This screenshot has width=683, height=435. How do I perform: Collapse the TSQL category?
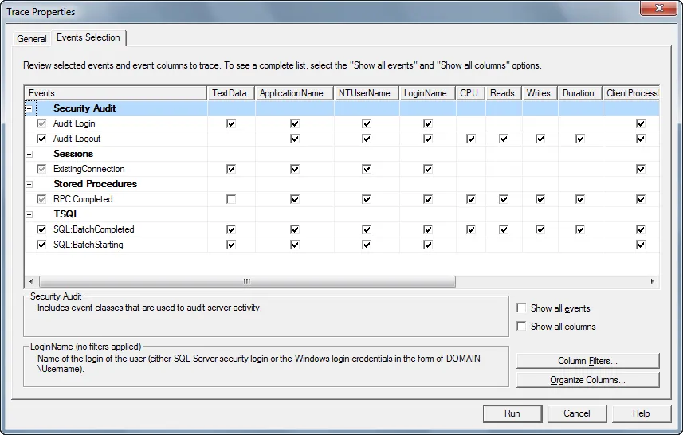click(29, 214)
